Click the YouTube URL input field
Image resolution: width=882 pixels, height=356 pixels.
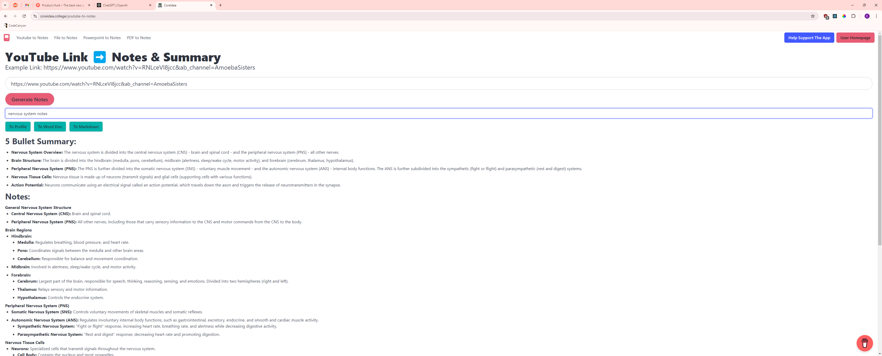(438, 84)
